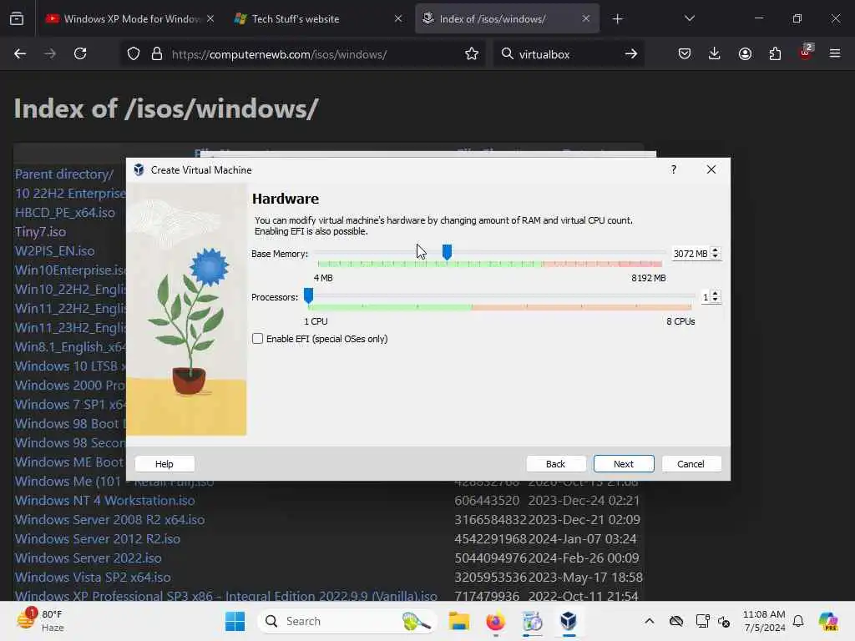The width and height of the screenshot is (855, 641).
Task: Open the uBlock extension icon with badge
Action: pyautogui.click(x=806, y=53)
